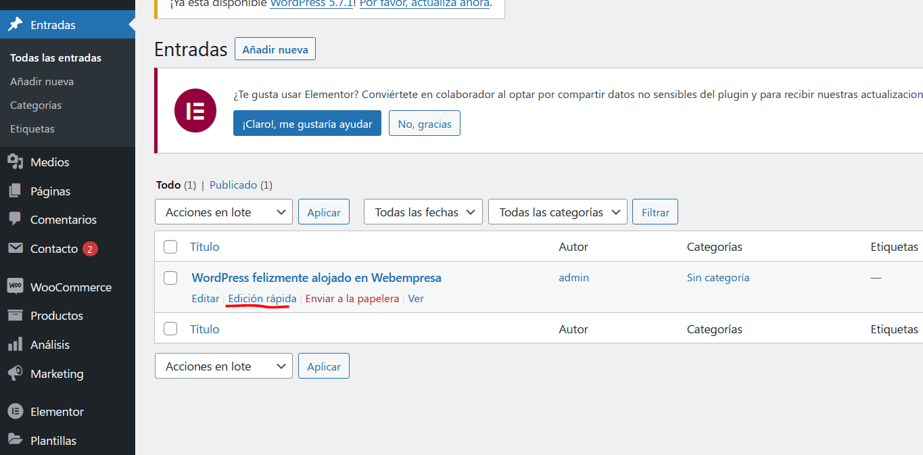Select the Publicado filter link

point(233,185)
